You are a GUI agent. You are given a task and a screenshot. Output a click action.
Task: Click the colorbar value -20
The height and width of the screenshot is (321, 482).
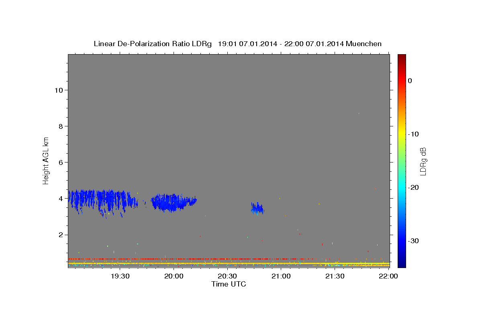[x=414, y=187]
